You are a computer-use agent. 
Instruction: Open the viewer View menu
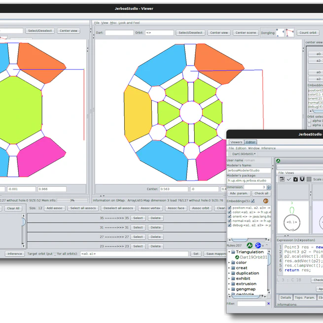[x=105, y=23]
